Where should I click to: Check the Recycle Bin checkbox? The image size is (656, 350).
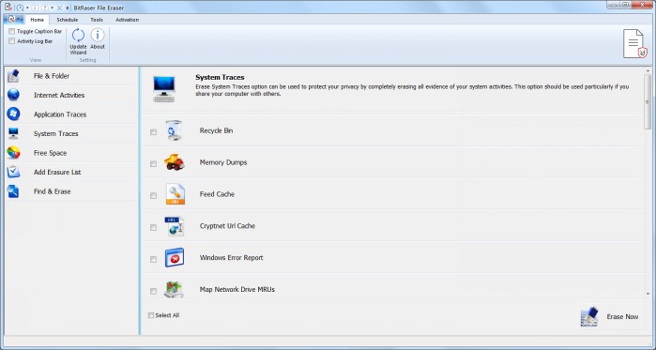tap(153, 132)
